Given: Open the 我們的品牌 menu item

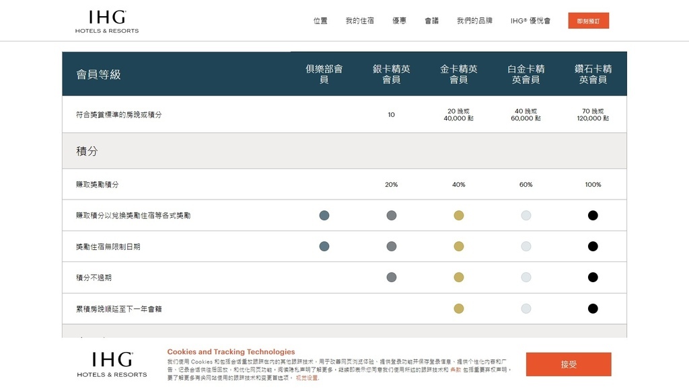Looking at the screenshot, I should pyautogui.click(x=474, y=21).
